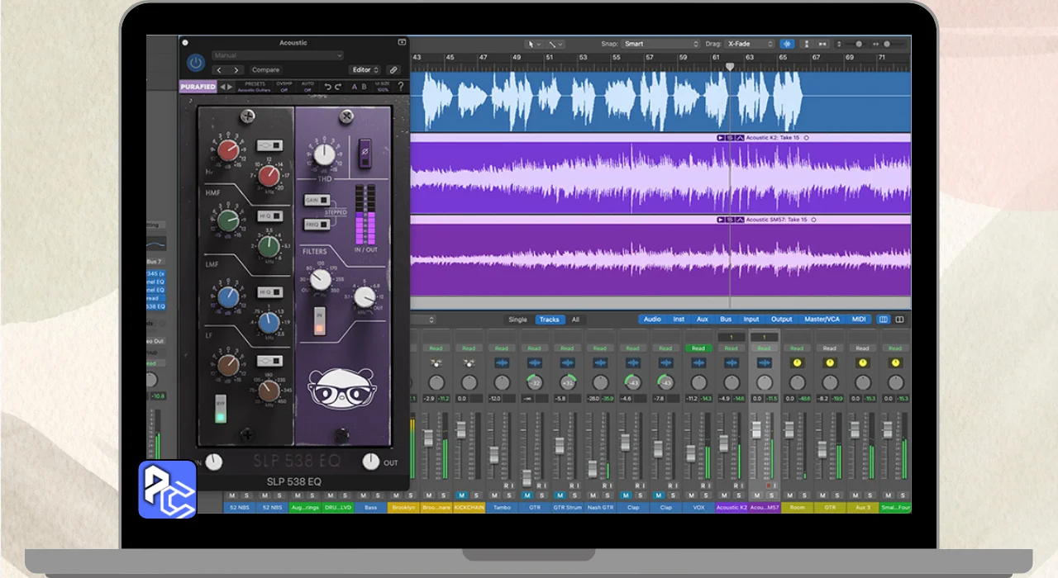The image size is (1058, 578).
Task: Click the Tambo channel volume fader
Action: tap(493, 454)
